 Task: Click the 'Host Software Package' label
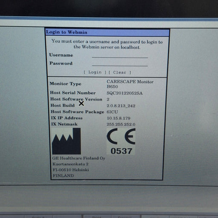click(x=77, y=112)
